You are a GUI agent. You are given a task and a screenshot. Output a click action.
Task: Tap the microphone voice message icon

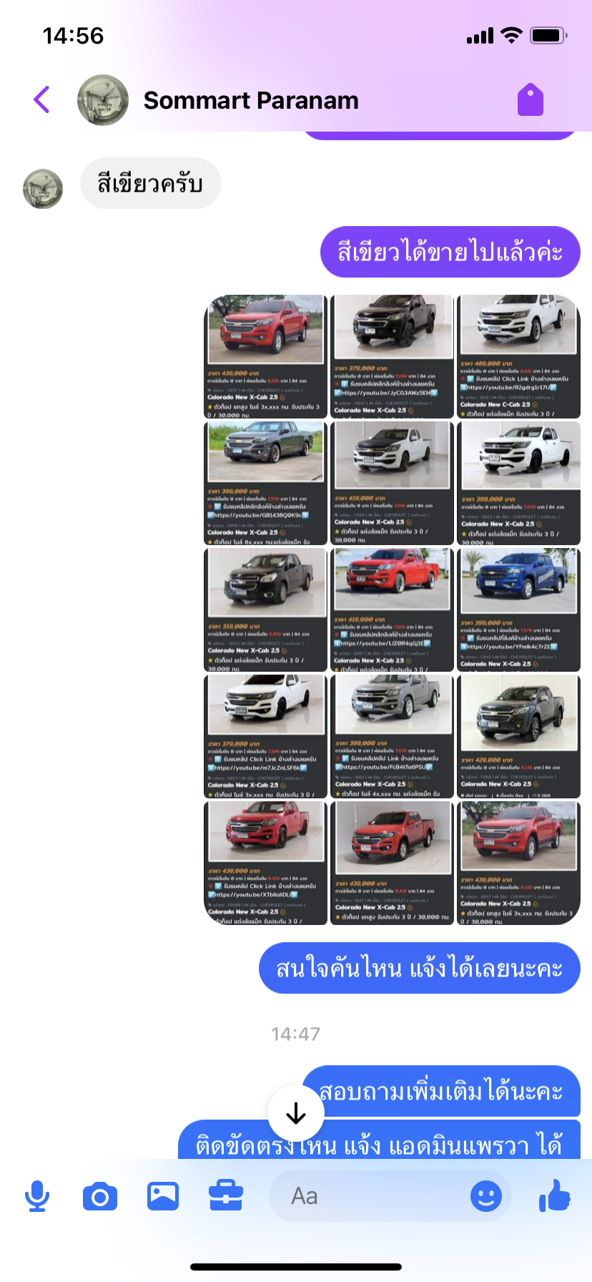pos(37,1196)
